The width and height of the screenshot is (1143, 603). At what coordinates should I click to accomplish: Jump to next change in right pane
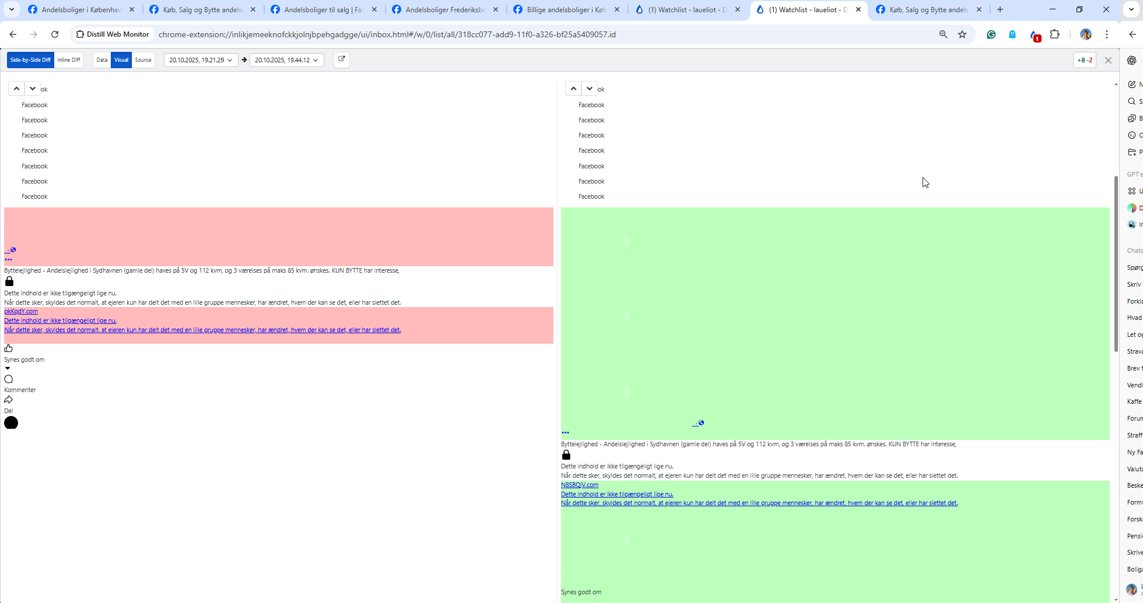[590, 89]
